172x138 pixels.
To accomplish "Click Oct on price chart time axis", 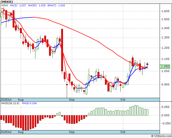I will coord(123,100).
